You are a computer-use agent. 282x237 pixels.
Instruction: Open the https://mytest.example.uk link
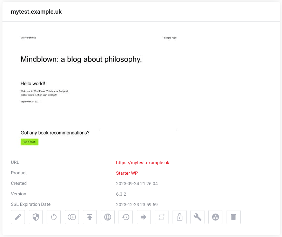[x=142, y=163]
